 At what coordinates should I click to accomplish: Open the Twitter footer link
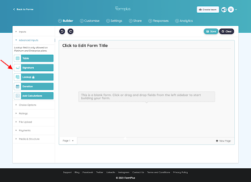coord(100,172)
